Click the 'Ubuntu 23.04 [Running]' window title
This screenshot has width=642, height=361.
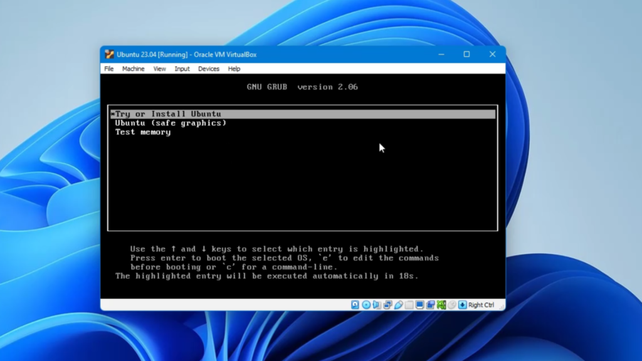pyautogui.click(x=152, y=55)
